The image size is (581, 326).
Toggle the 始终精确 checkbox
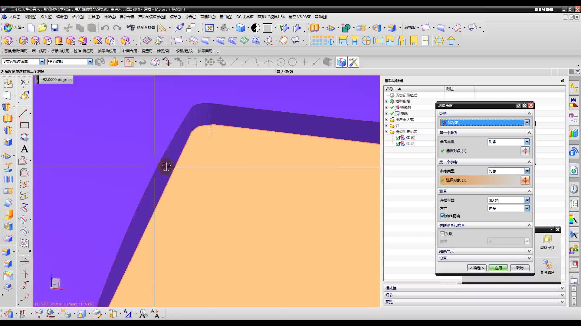(442, 216)
